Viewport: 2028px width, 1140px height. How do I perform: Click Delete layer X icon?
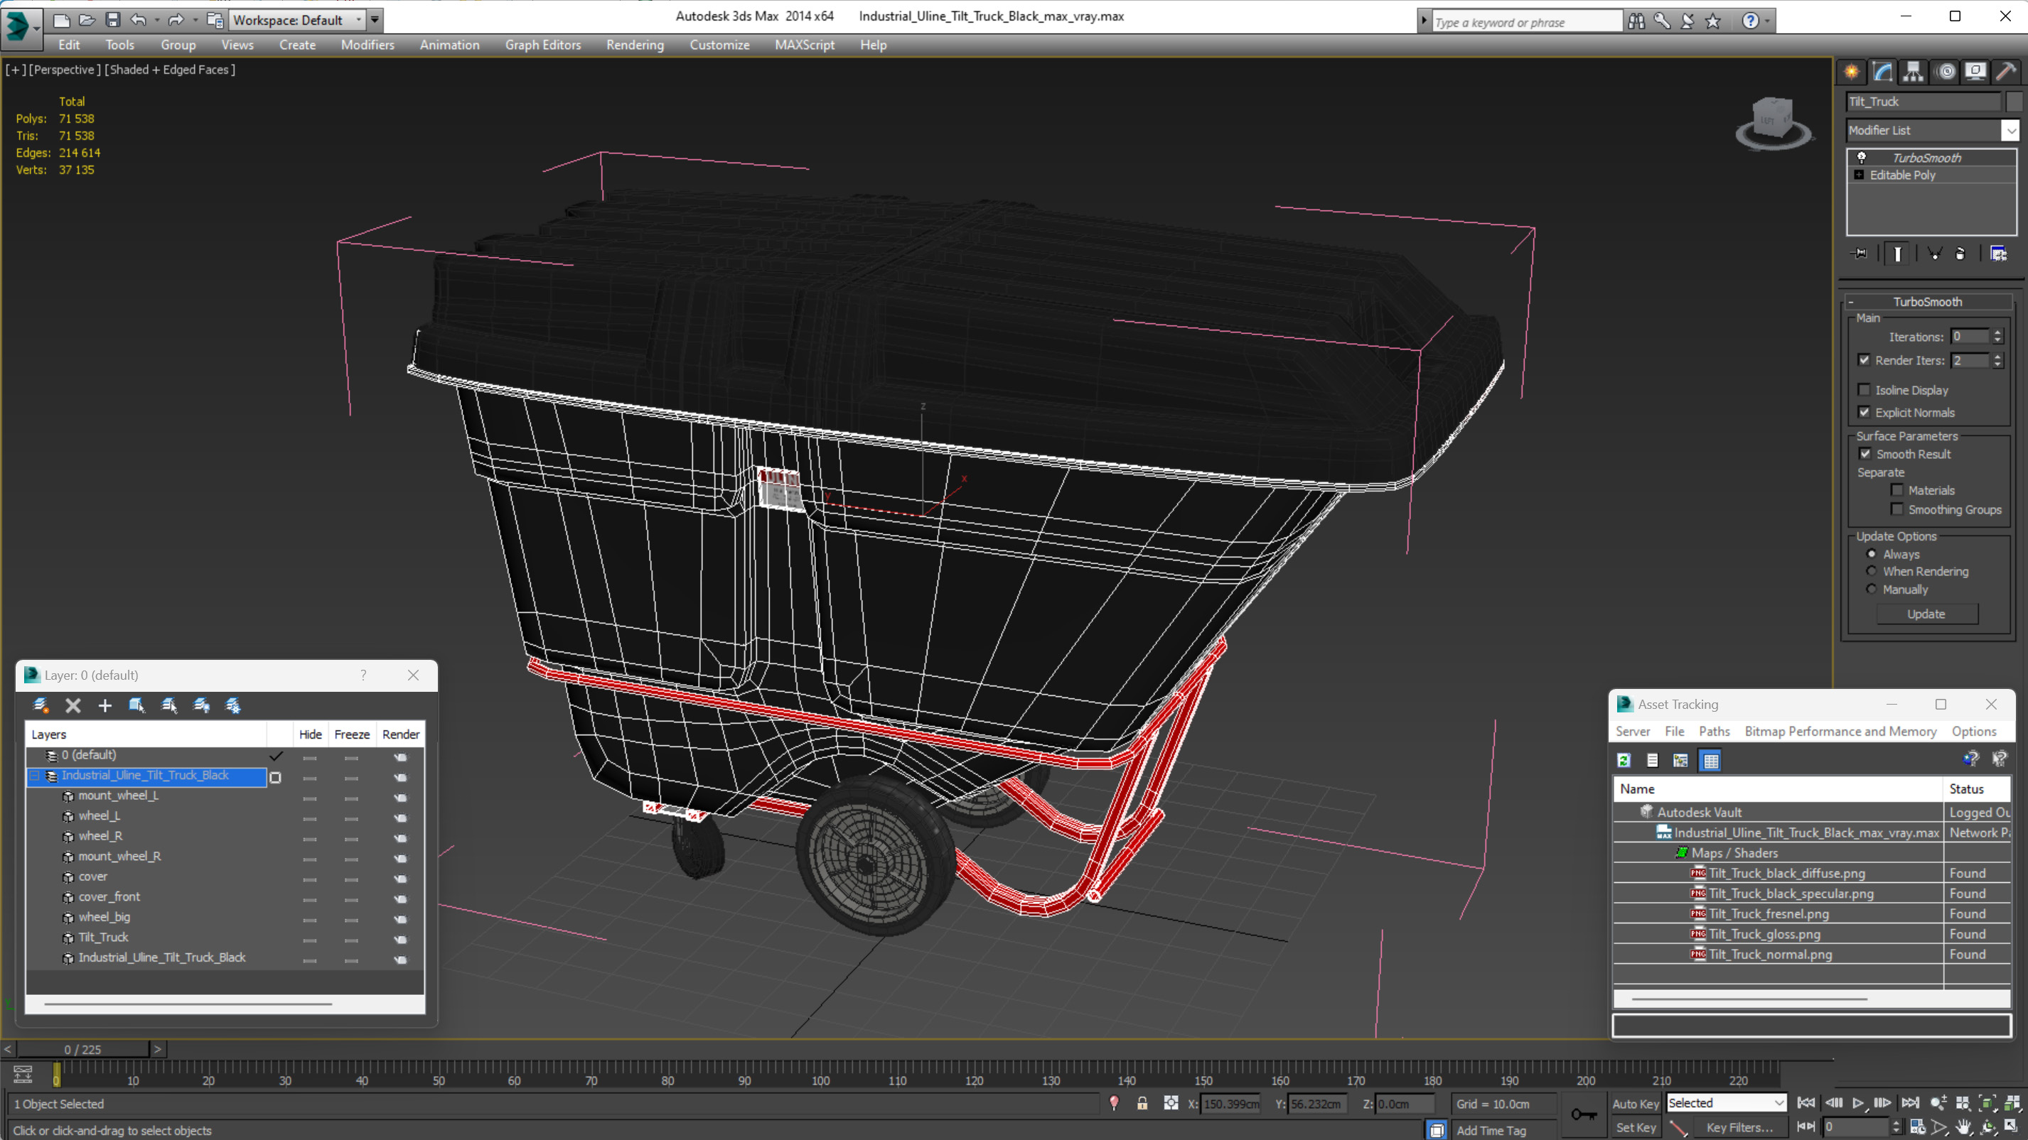(x=73, y=706)
